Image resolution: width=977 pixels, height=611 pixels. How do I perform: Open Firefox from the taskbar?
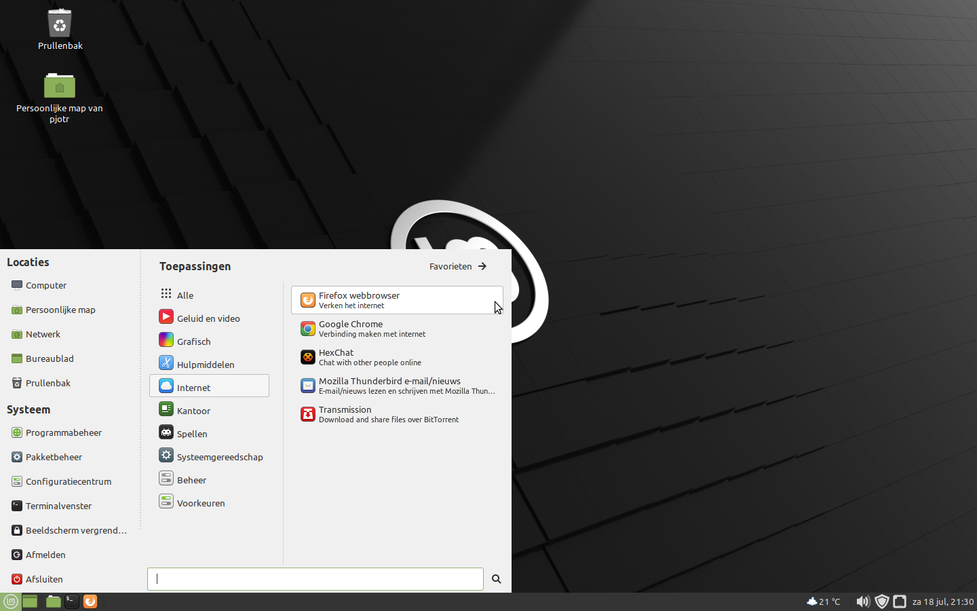pos(90,601)
